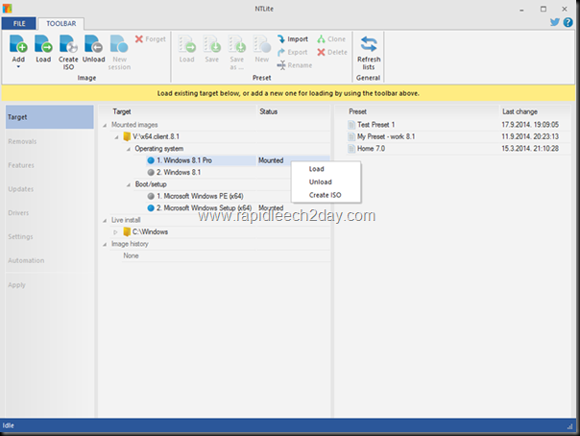Screen dimensions: 580x436
Task: Click the Save as preset icon
Action: (237, 43)
